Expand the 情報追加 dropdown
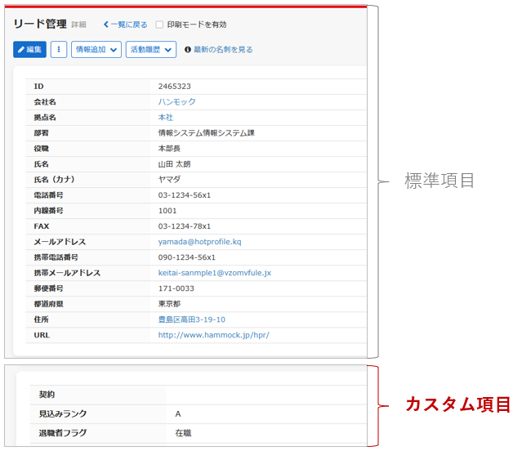This screenshot has height=451, width=522. click(x=96, y=50)
